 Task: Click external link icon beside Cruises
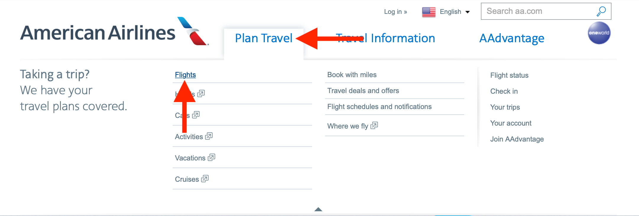205,178
